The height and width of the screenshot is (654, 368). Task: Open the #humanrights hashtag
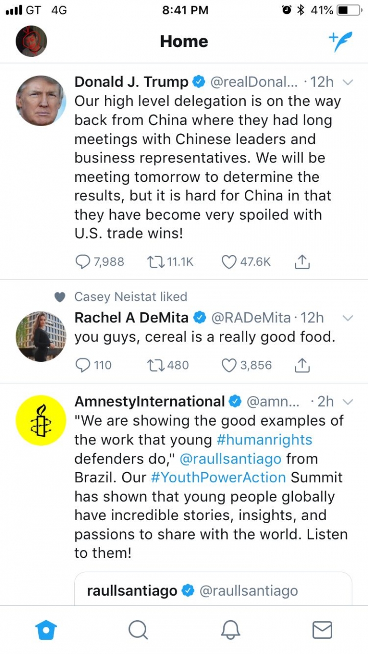pyautogui.click(x=264, y=440)
